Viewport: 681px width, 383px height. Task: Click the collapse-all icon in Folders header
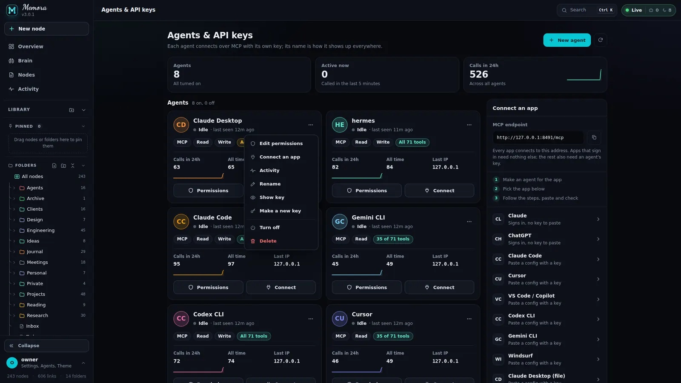73,166
